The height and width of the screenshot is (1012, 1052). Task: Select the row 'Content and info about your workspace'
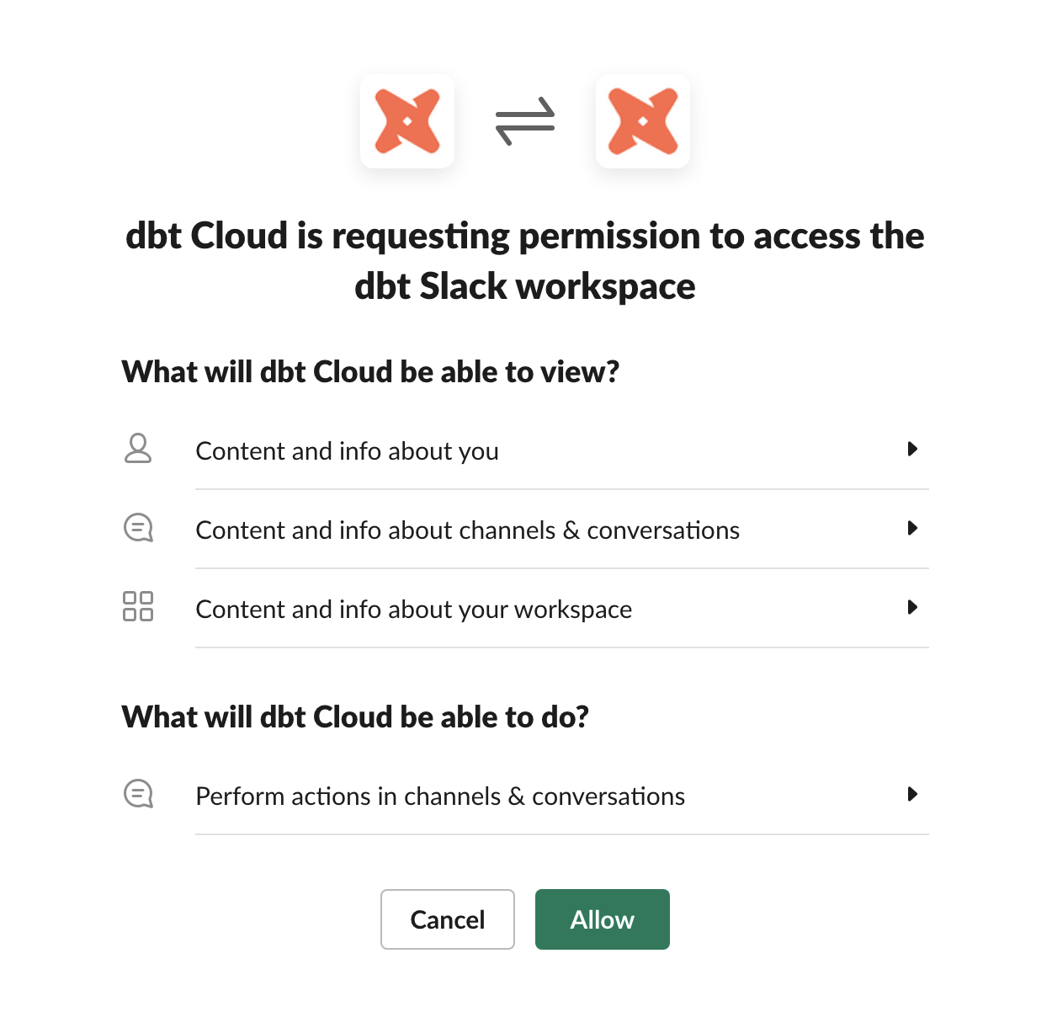413,608
